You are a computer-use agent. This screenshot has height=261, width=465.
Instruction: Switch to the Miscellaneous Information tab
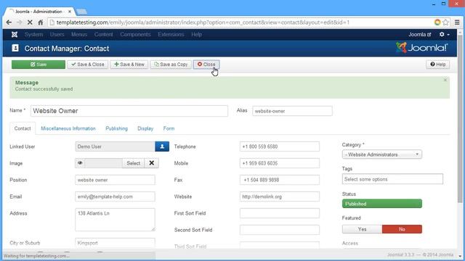click(x=68, y=128)
